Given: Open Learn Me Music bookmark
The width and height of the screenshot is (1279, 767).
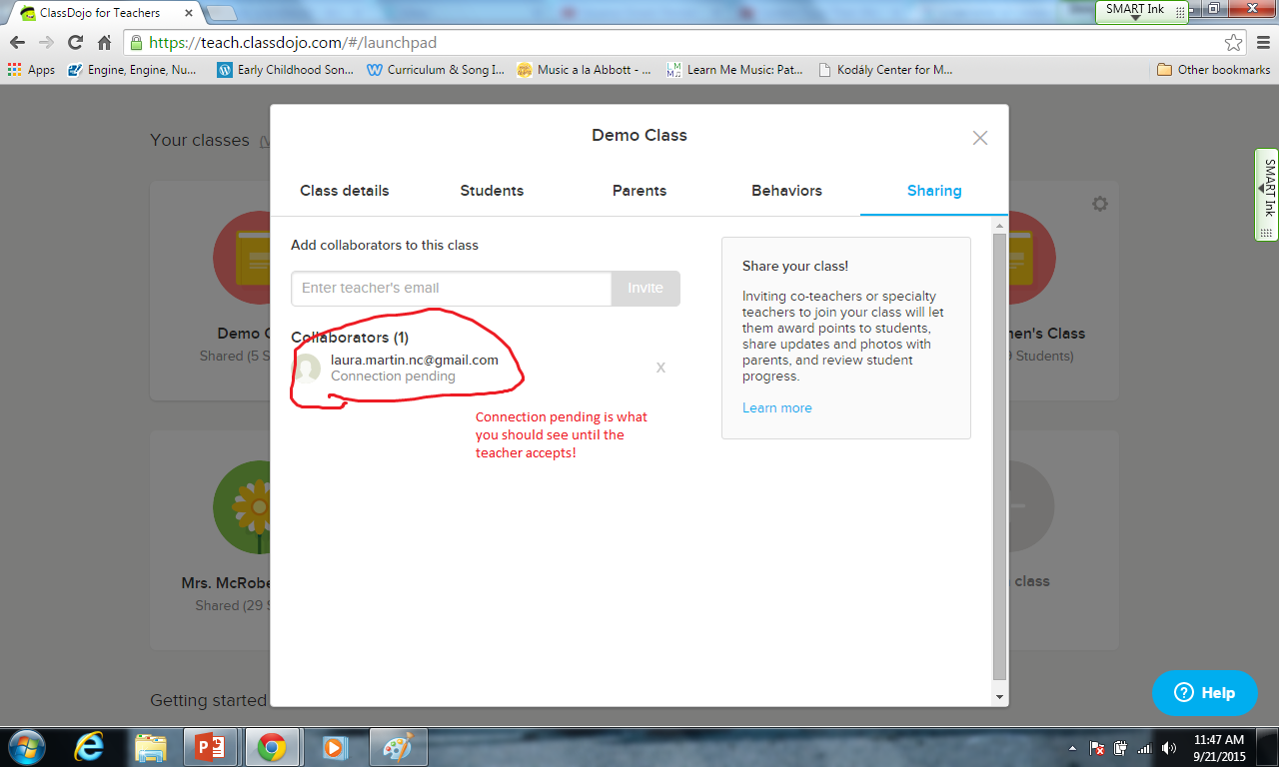Looking at the screenshot, I should point(734,70).
